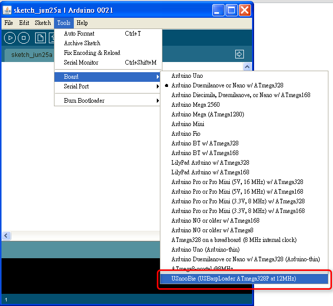The height and width of the screenshot is (306, 333).
Task: Choose Duemilanove or Nano ATmega328 (Arduino-thin)
Action: [x=244, y=259]
